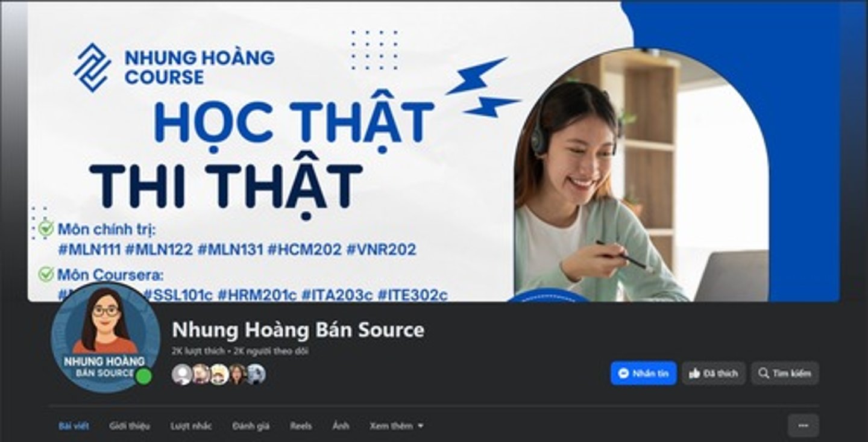Click the middle follower avatar in the row
This screenshot has height=442, width=868.
click(219, 374)
